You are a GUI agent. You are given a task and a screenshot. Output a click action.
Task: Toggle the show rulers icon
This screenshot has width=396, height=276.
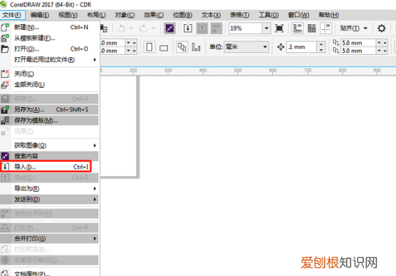click(x=297, y=29)
